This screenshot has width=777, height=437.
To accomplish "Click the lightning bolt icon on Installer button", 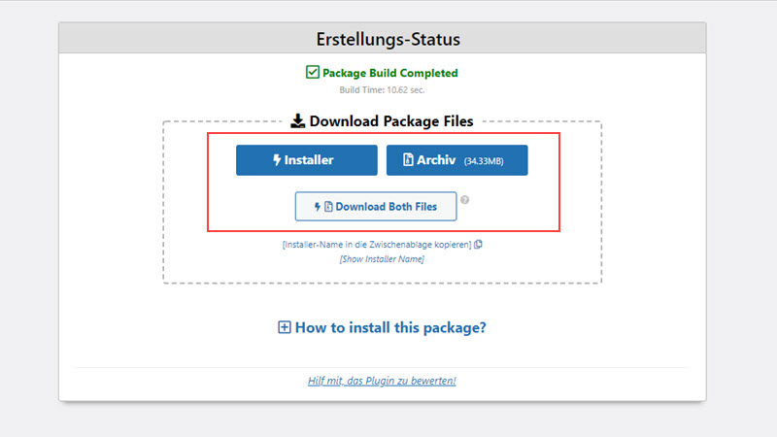I will (277, 159).
